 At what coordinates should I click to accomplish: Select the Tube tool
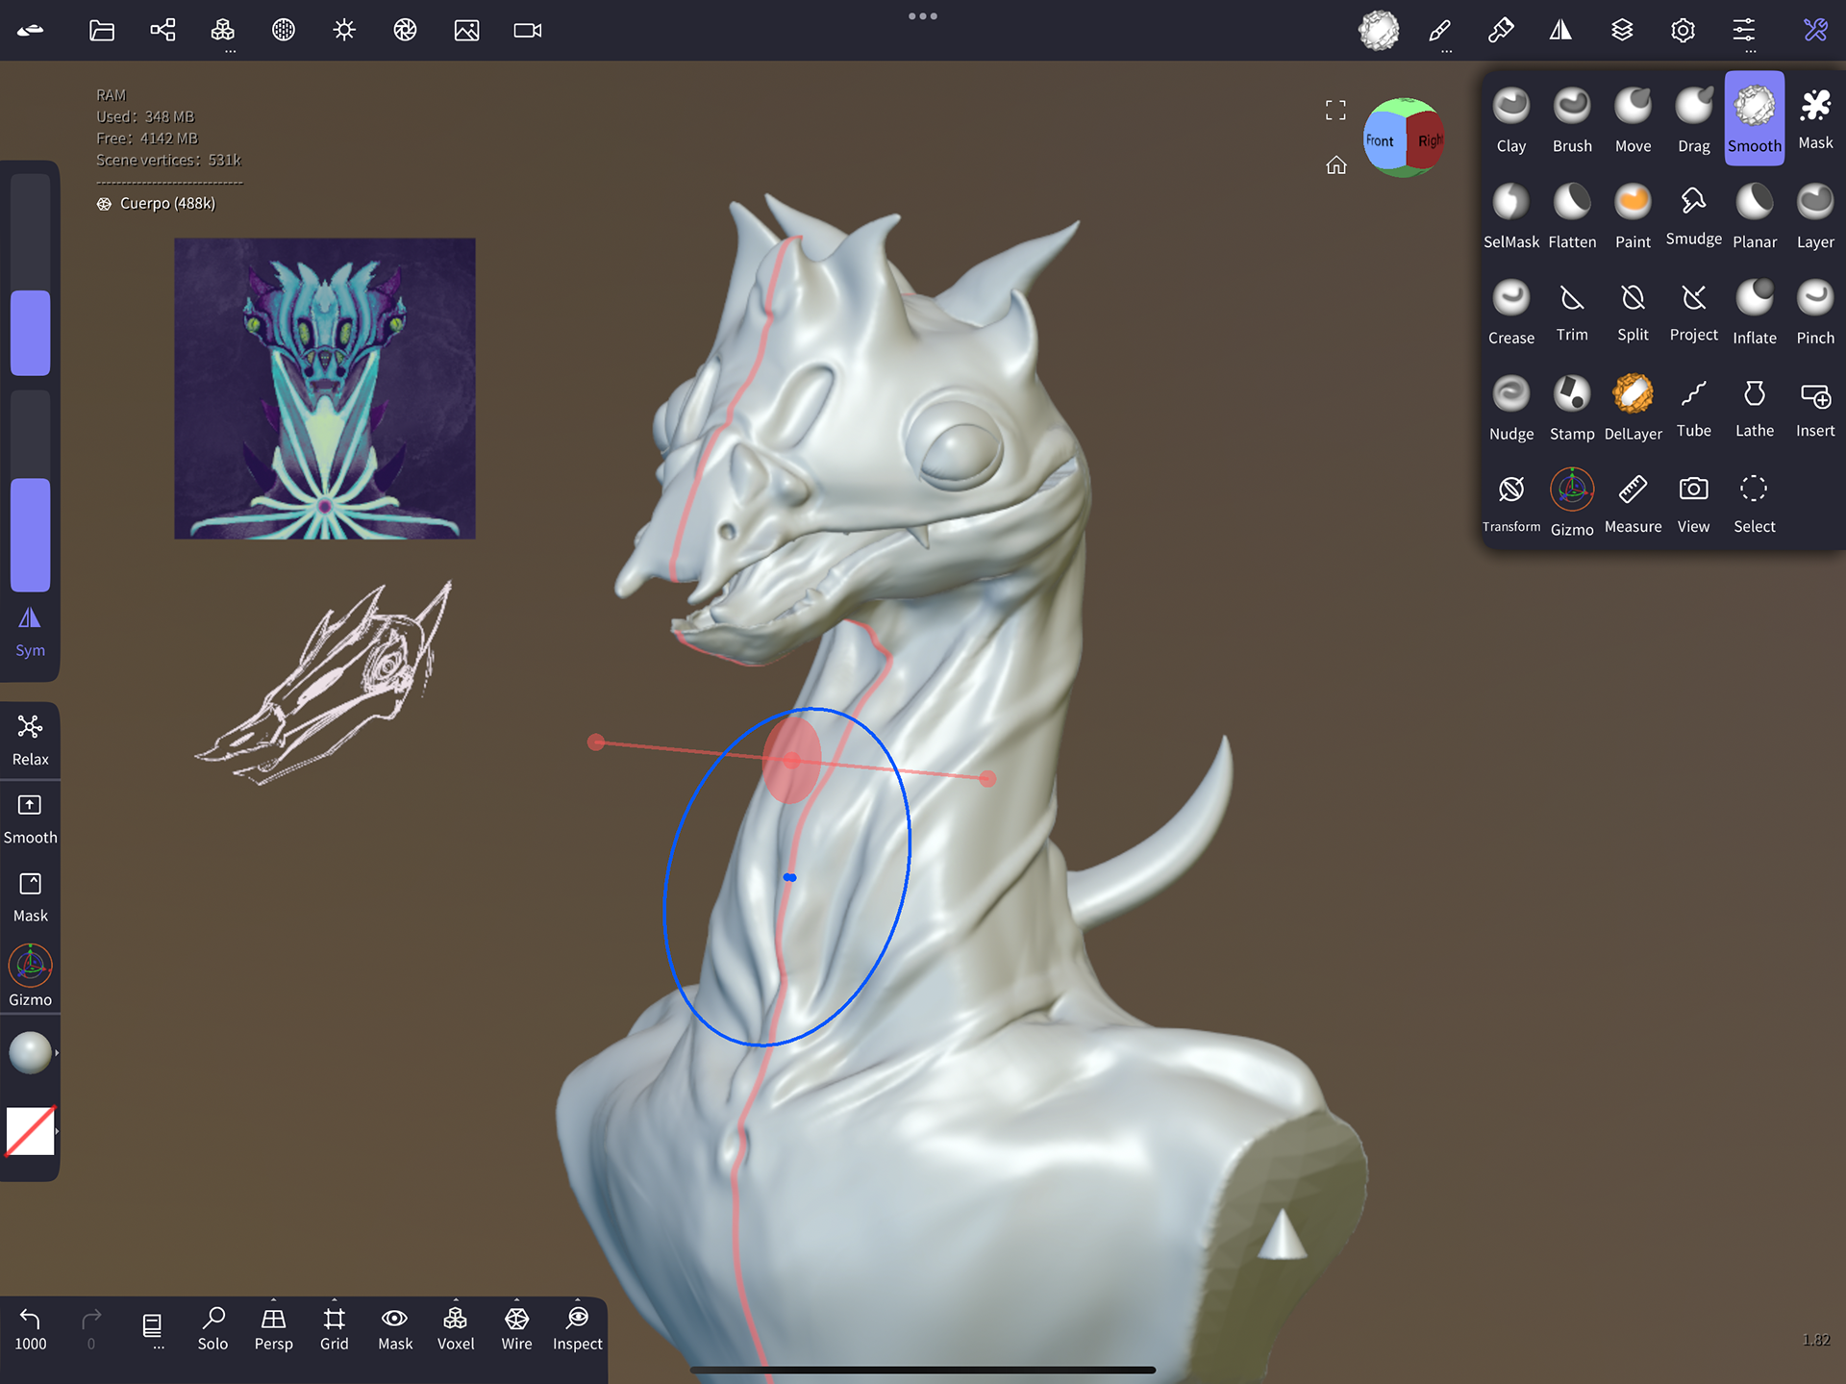pyautogui.click(x=1693, y=408)
